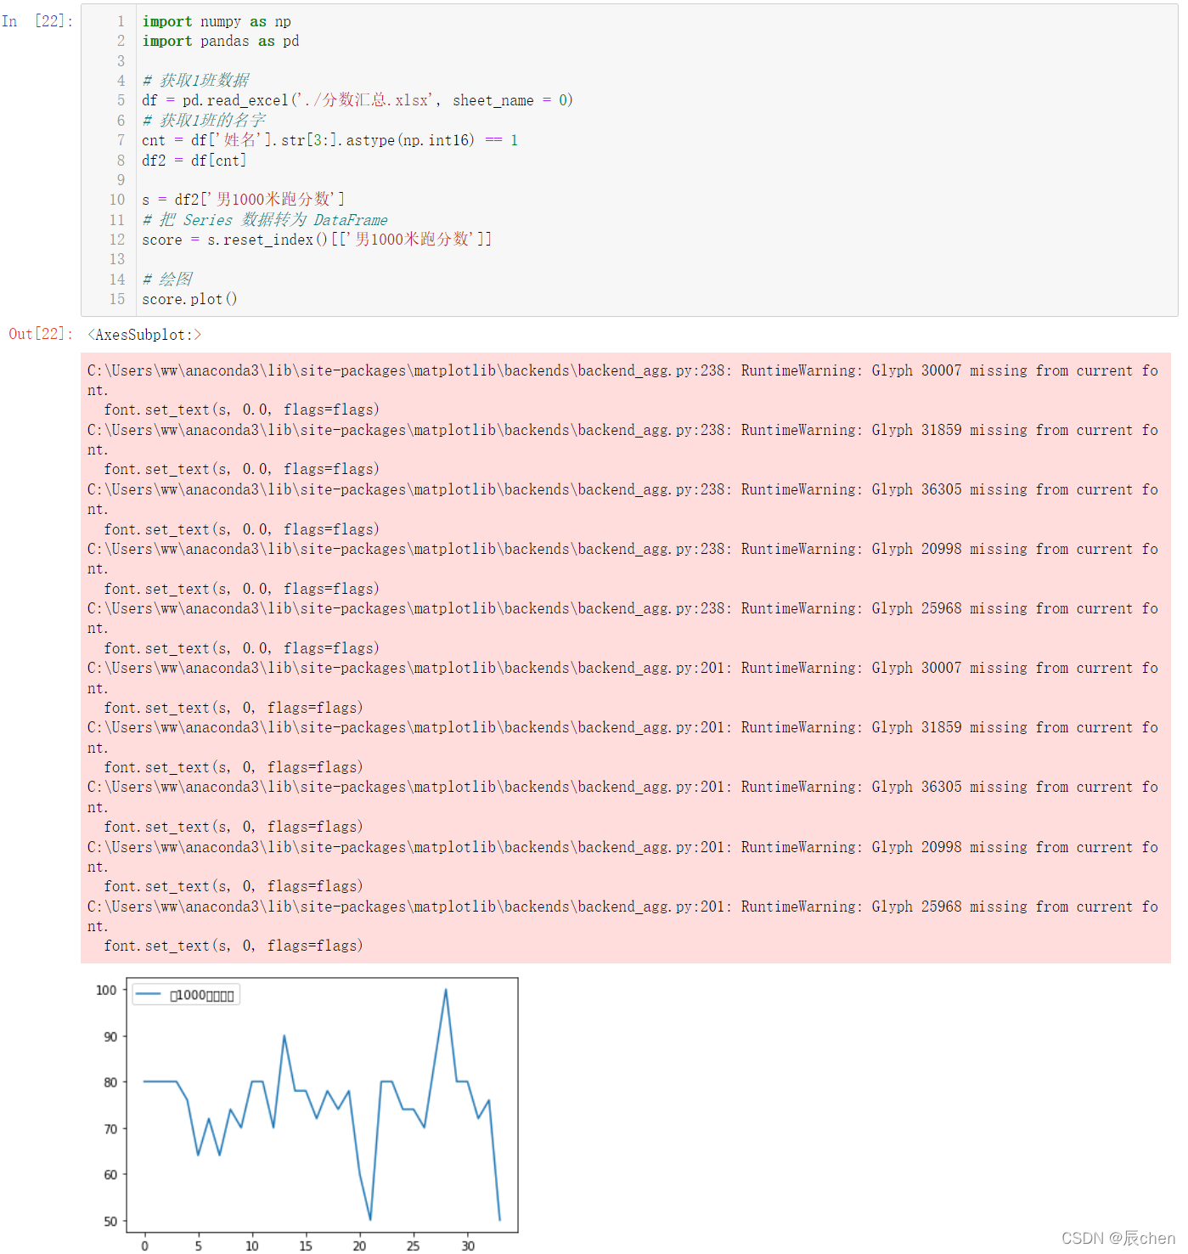This screenshot has height=1254, width=1188.
Task: Click the comment on line 14
Action: pyautogui.click(x=167, y=280)
